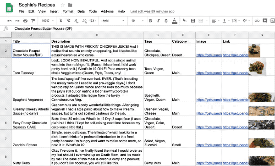Select row 4 header
The height and width of the screenshot is (166, 275).
click(x=6, y=89)
